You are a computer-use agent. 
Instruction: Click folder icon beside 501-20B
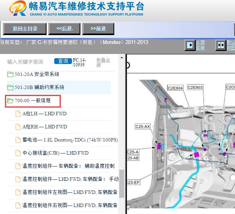10,88
